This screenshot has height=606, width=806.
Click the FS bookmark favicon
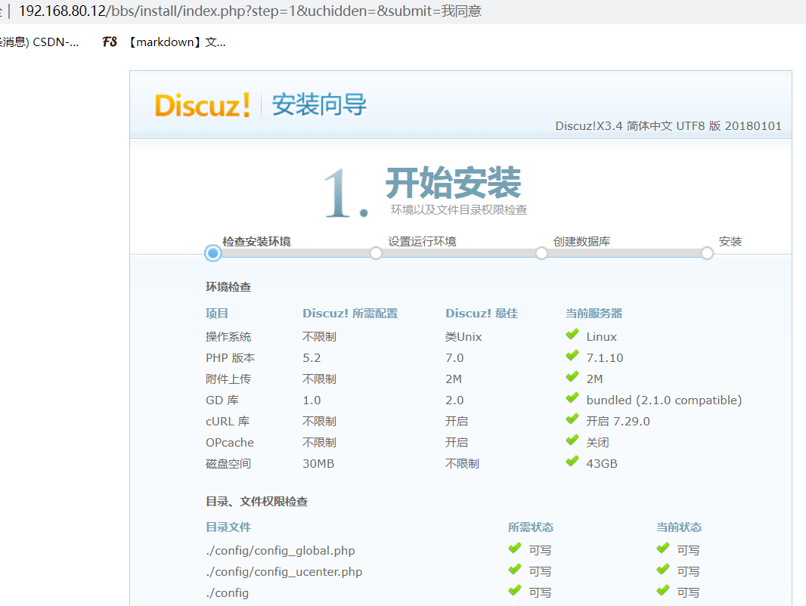pos(110,42)
